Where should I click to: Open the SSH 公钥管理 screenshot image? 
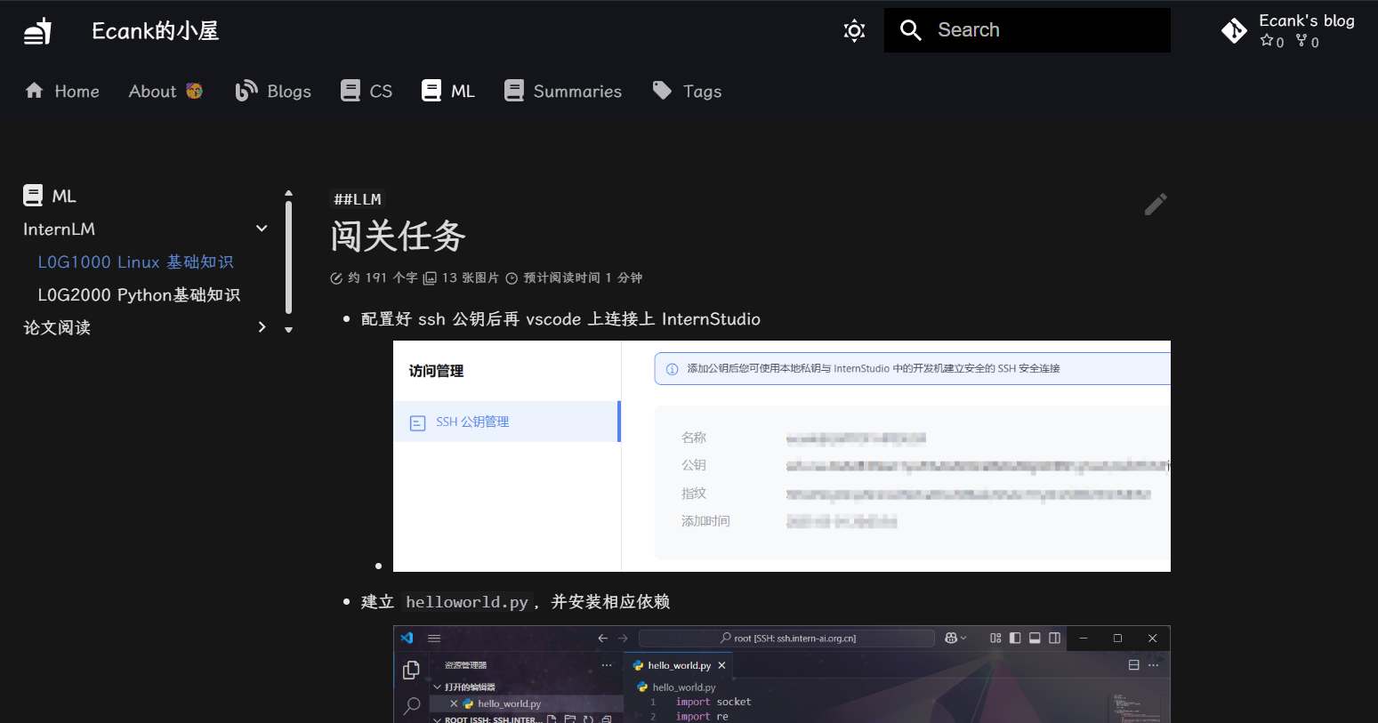point(782,456)
